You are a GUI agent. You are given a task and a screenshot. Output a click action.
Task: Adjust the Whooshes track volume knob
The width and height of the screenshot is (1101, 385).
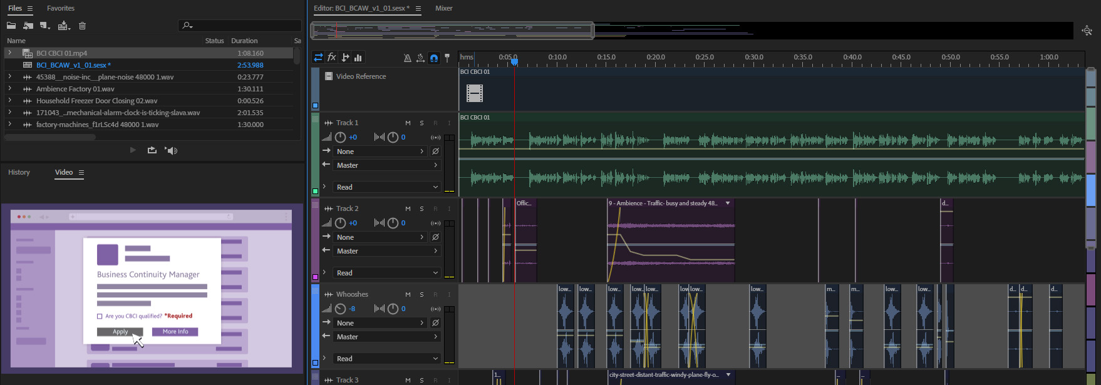(x=340, y=309)
